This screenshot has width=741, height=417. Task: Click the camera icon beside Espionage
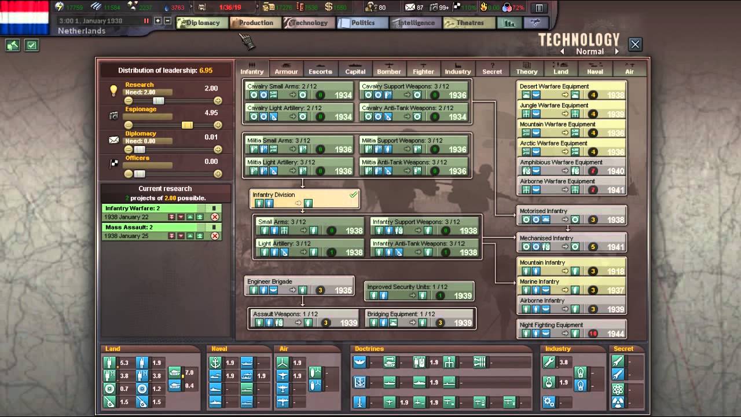click(x=114, y=115)
